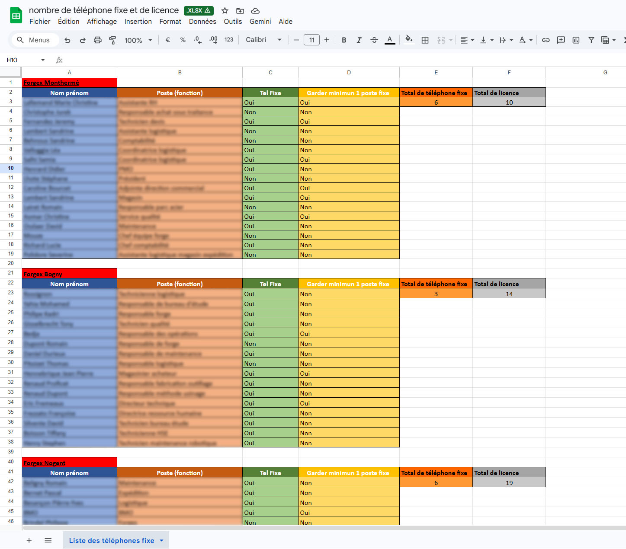Select licence total cell showing 19

[509, 483]
